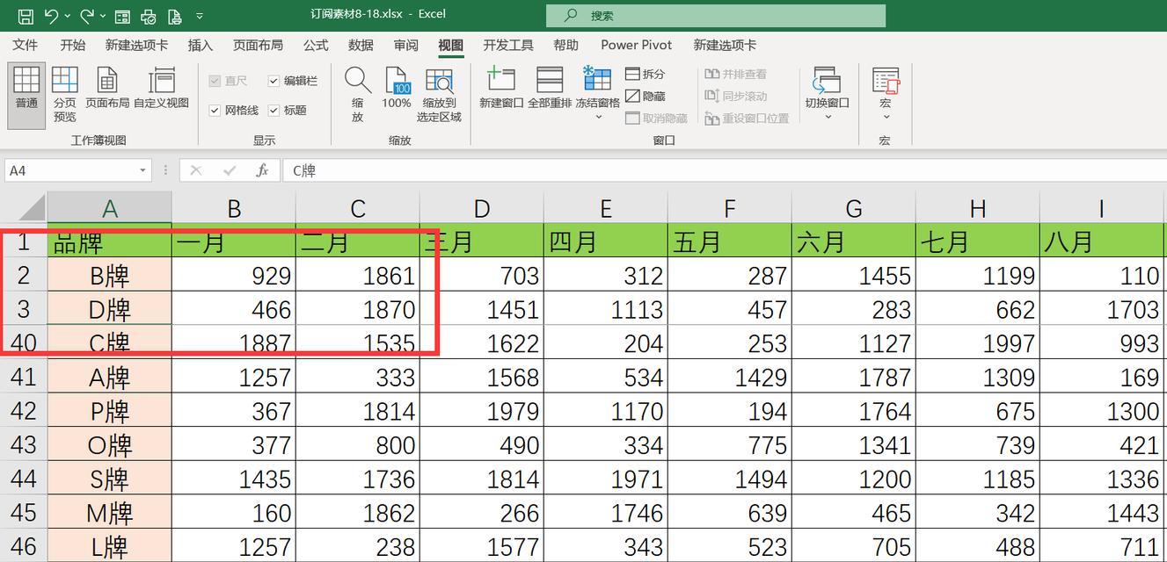Open 切换窗口 switch windows dropdown

[x=827, y=93]
